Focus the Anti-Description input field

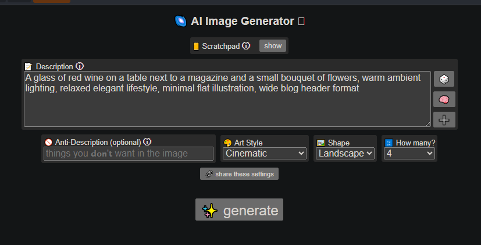point(129,154)
